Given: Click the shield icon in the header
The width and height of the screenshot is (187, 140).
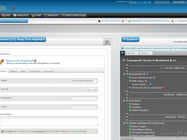Looking at the screenshot, I should tap(13, 9).
